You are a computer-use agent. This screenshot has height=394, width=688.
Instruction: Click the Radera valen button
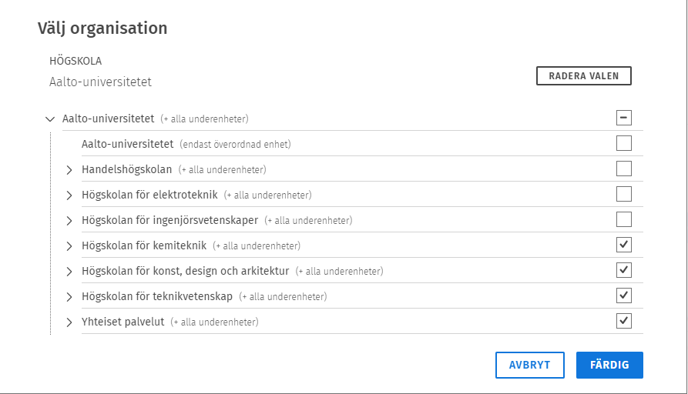coord(584,76)
